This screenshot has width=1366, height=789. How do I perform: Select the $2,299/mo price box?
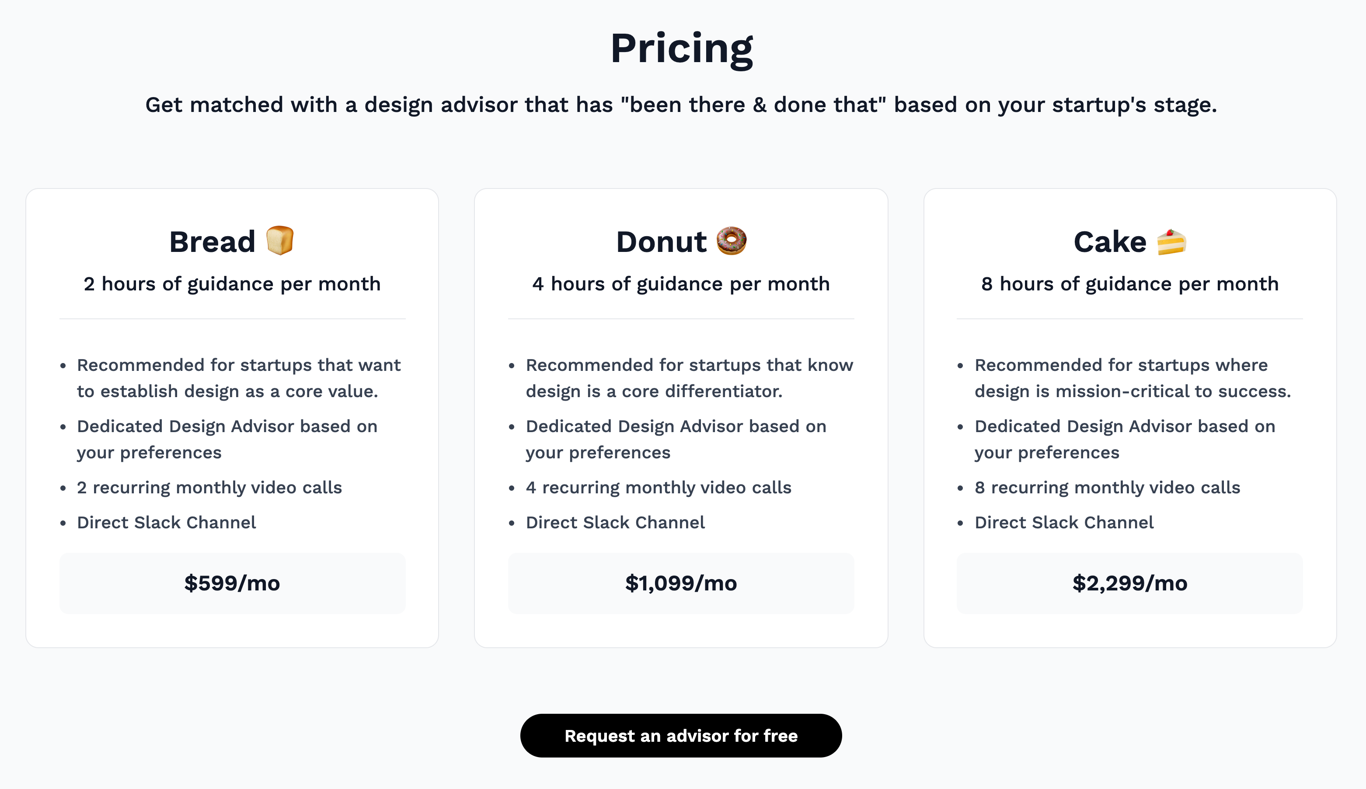point(1130,583)
